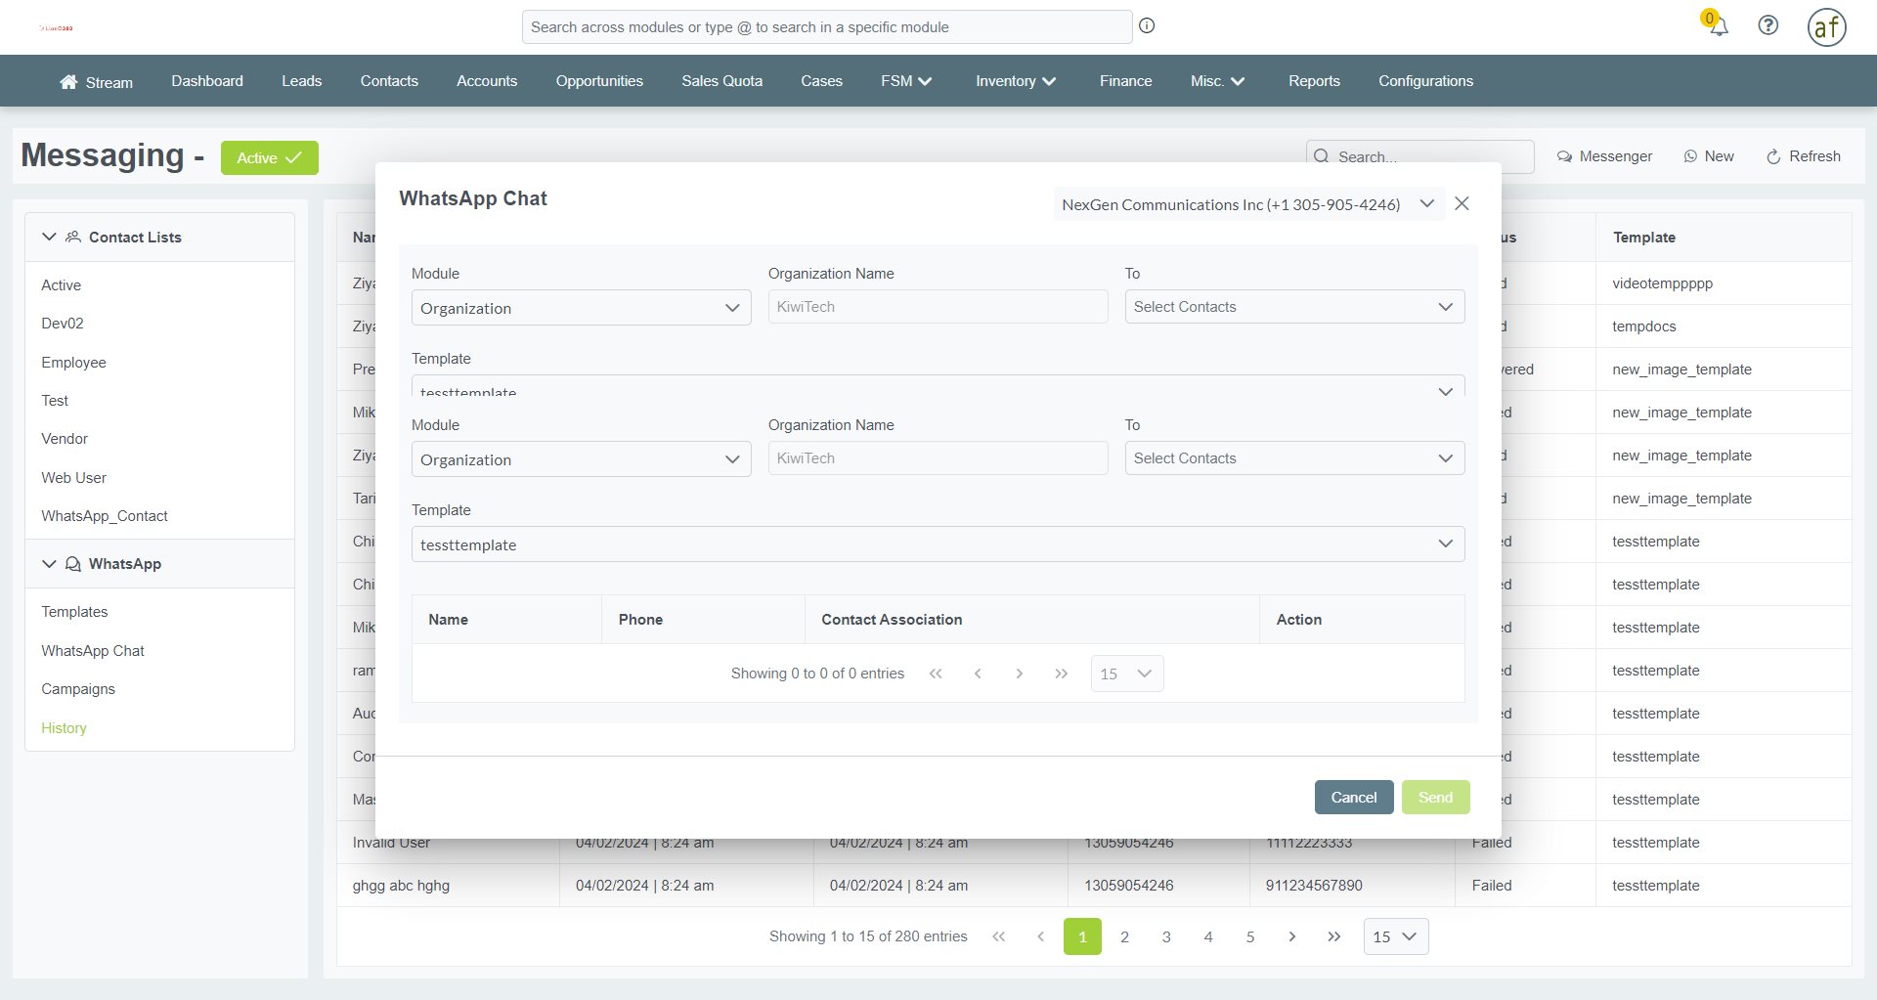Image resolution: width=1877 pixels, height=1000 pixels.
Task: Open the NexGen Communications number dropdown
Action: pos(1427,204)
